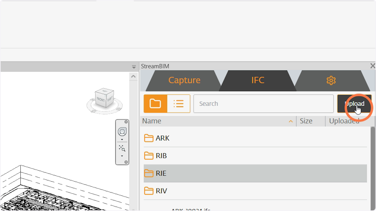Viewport: 376px width, 211px height.
Task: Expand the zoom tool dropdown arrow
Action: (x=122, y=156)
